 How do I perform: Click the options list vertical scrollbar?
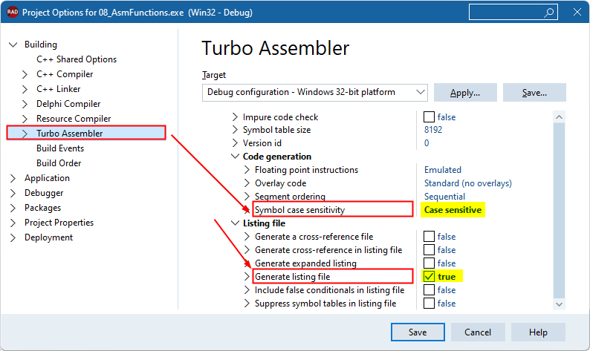560,208
